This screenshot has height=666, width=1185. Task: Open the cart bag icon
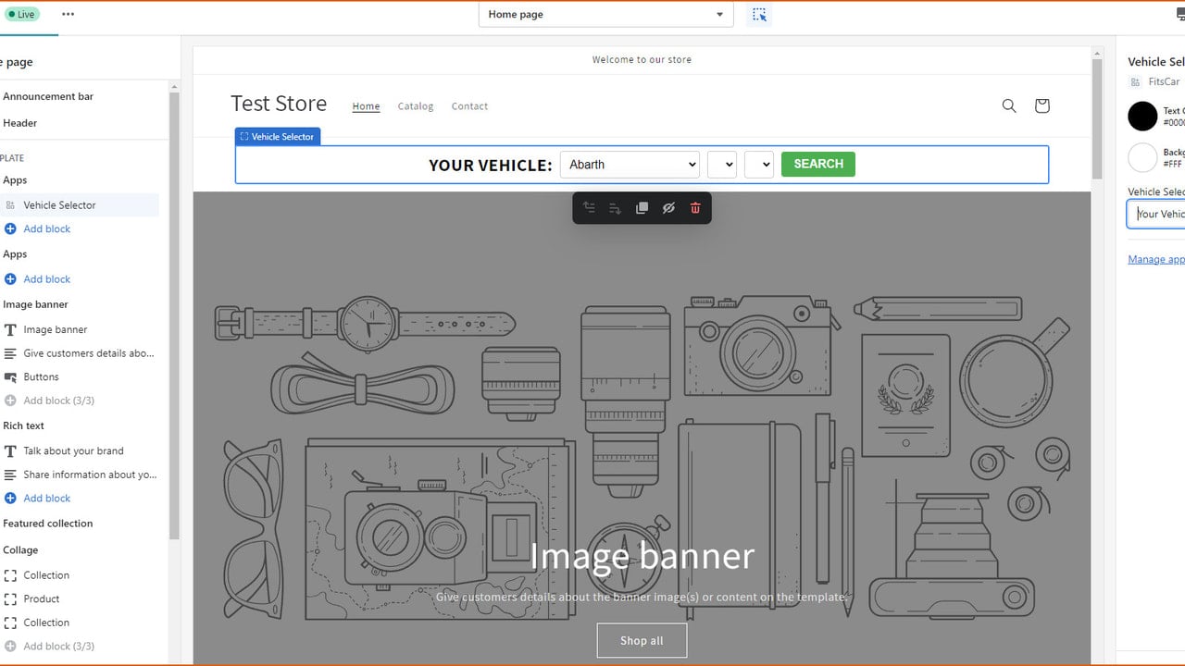[1042, 105]
